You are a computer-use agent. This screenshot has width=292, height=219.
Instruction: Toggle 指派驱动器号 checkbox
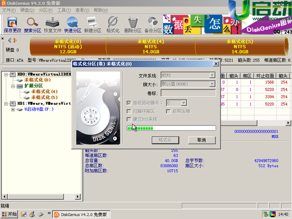[129, 103]
